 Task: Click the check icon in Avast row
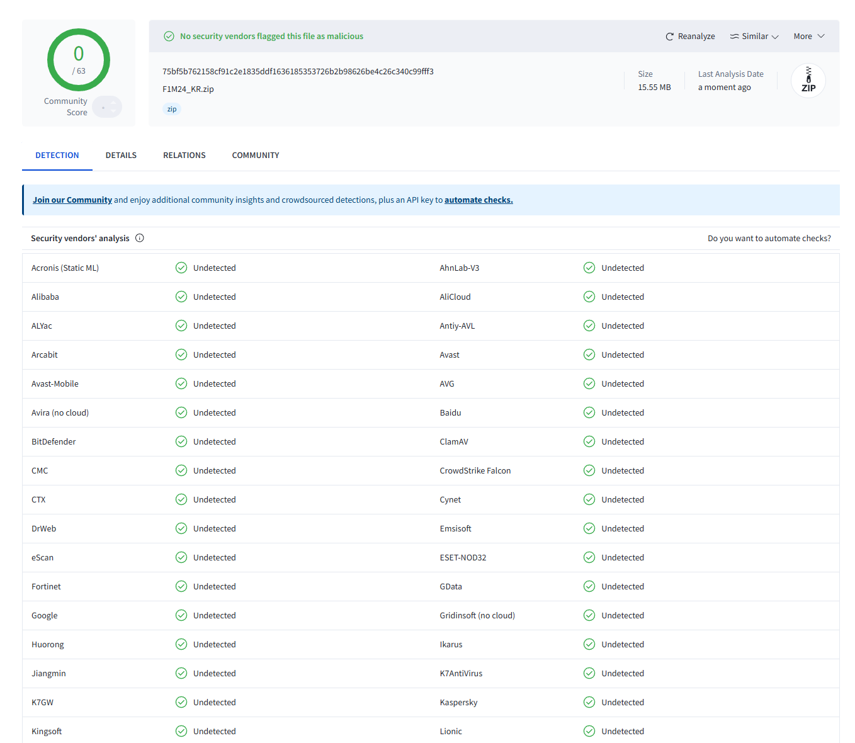(x=589, y=354)
